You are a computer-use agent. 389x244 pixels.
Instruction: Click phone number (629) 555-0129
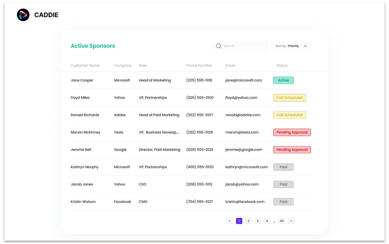coord(200,150)
